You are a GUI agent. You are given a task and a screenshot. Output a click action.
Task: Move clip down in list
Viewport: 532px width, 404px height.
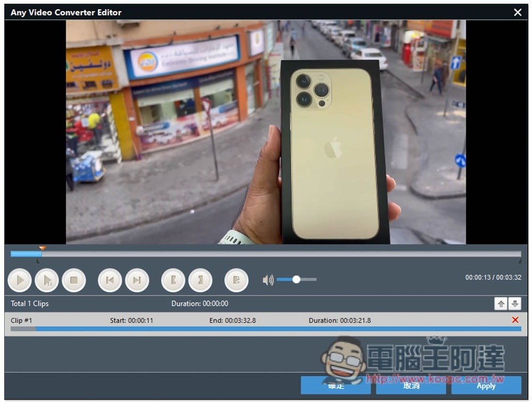[514, 304]
